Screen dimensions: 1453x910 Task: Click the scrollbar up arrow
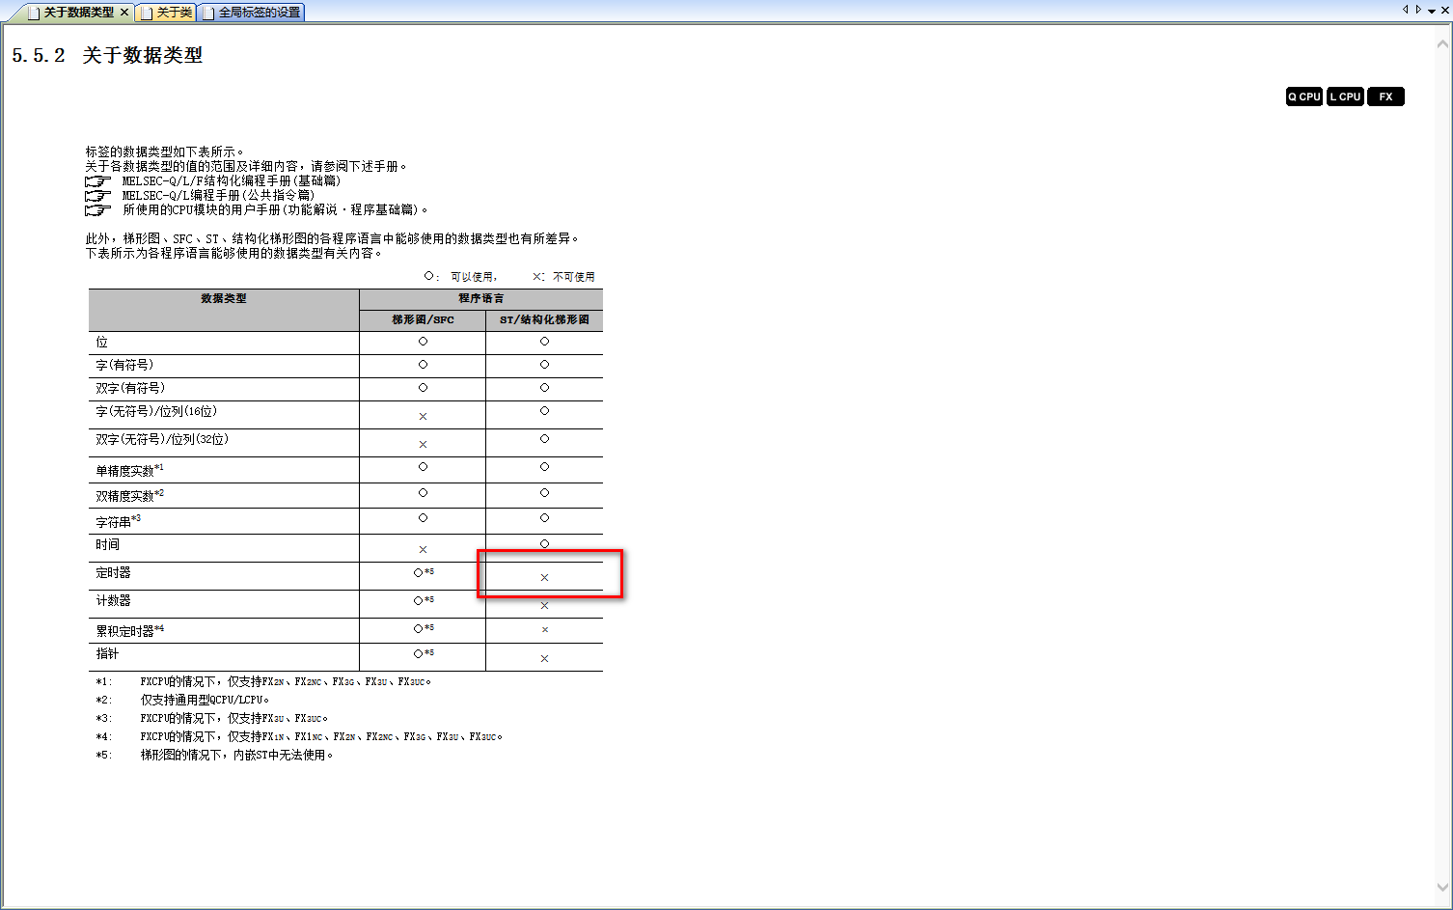[x=1443, y=43]
